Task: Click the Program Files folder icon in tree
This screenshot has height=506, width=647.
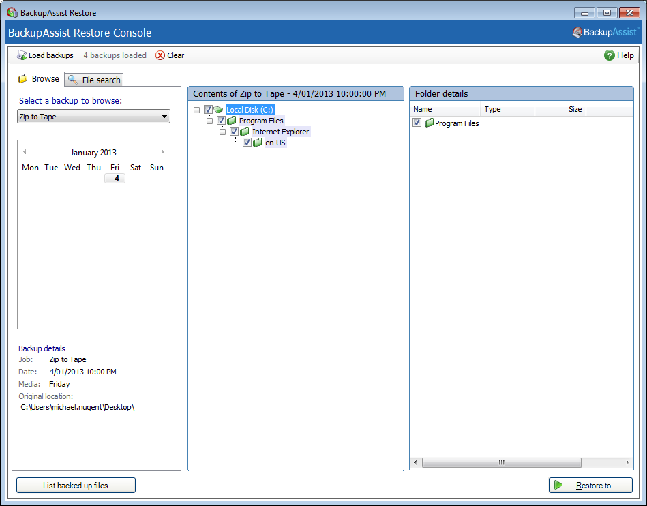Action: point(232,121)
